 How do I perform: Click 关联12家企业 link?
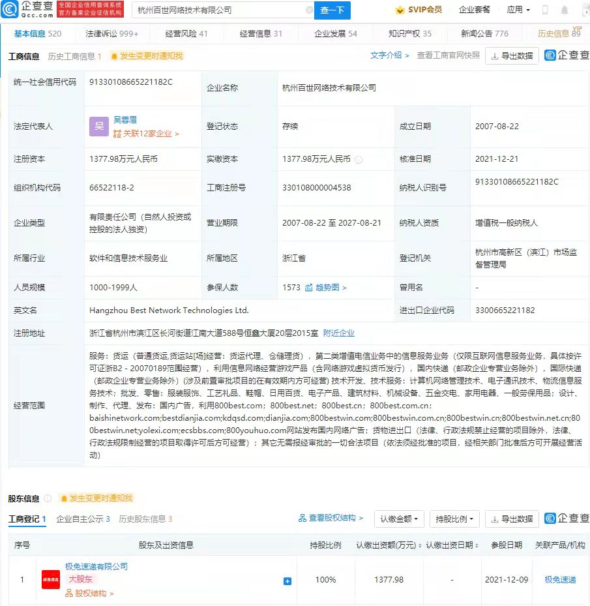point(146,134)
